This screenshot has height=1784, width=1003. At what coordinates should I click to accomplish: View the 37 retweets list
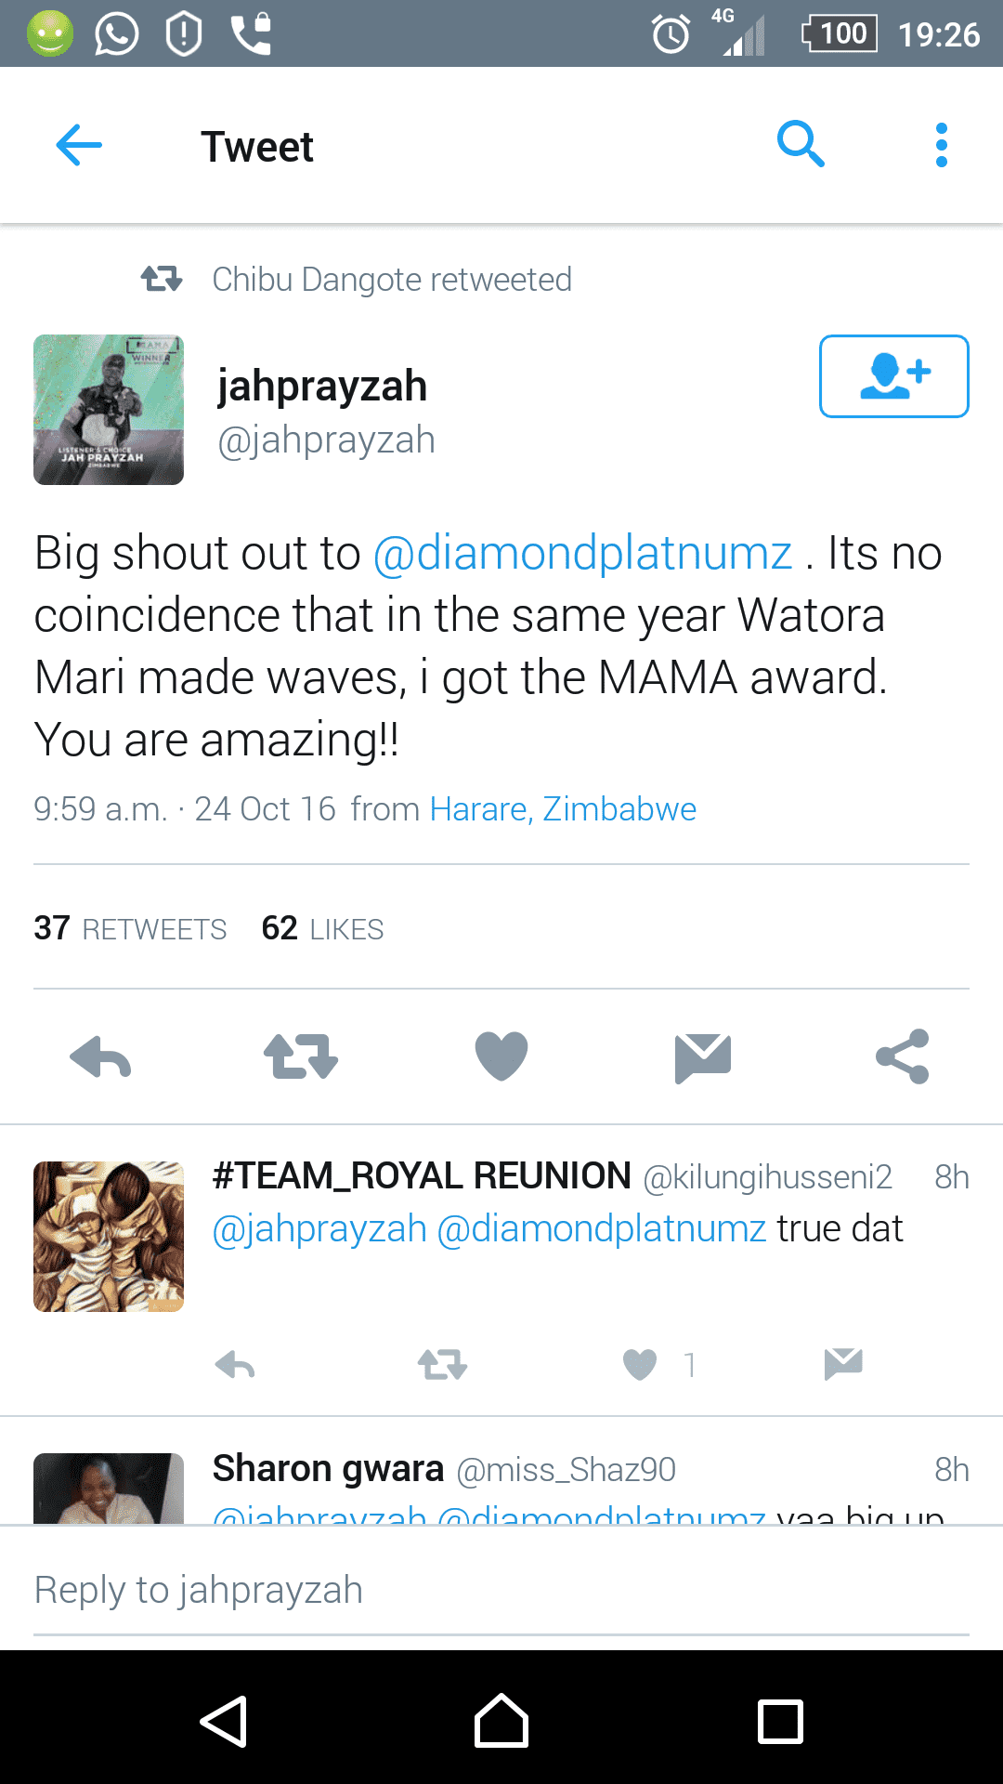coord(130,928)
